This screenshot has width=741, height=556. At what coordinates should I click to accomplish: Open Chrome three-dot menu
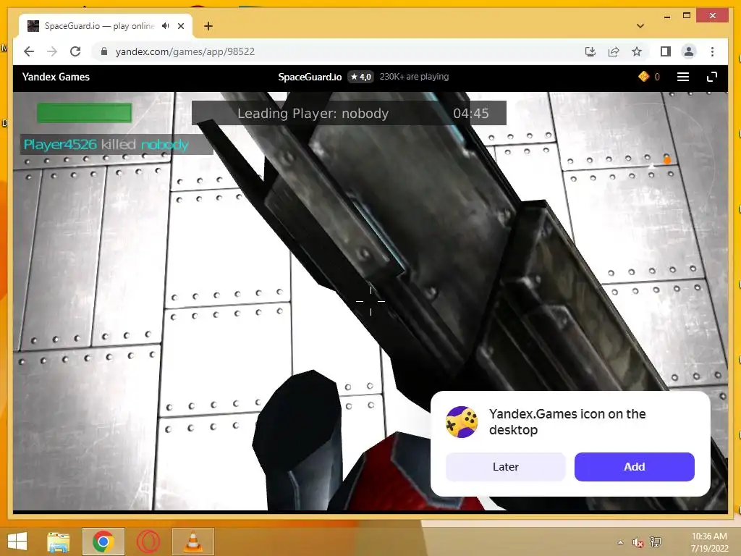point(712,51)
